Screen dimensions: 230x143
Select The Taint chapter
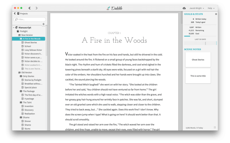click(x=27, y=103)
